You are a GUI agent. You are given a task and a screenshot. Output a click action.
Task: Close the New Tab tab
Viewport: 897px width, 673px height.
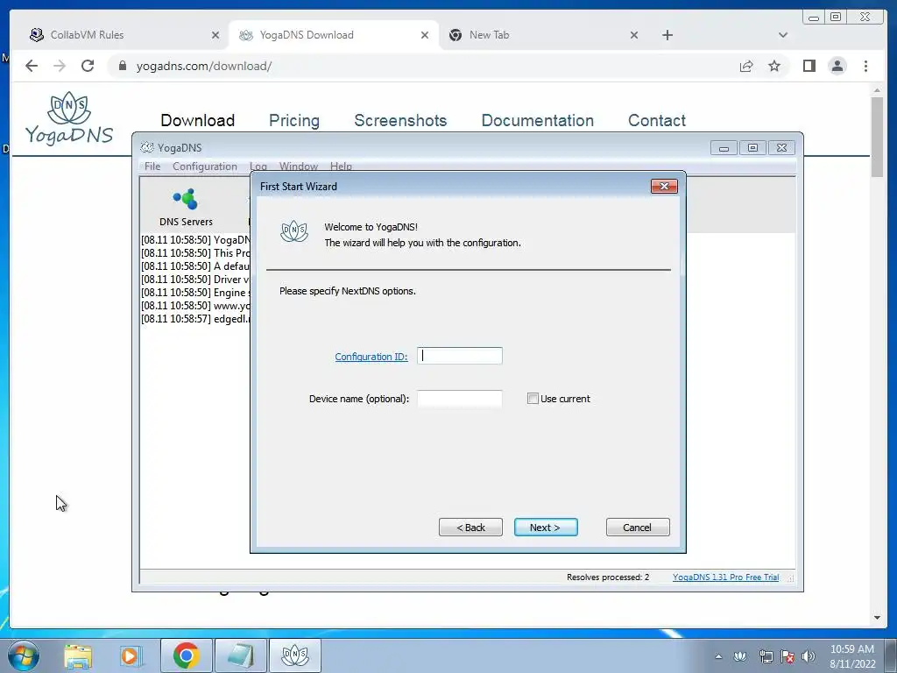[x=634, y=35]
